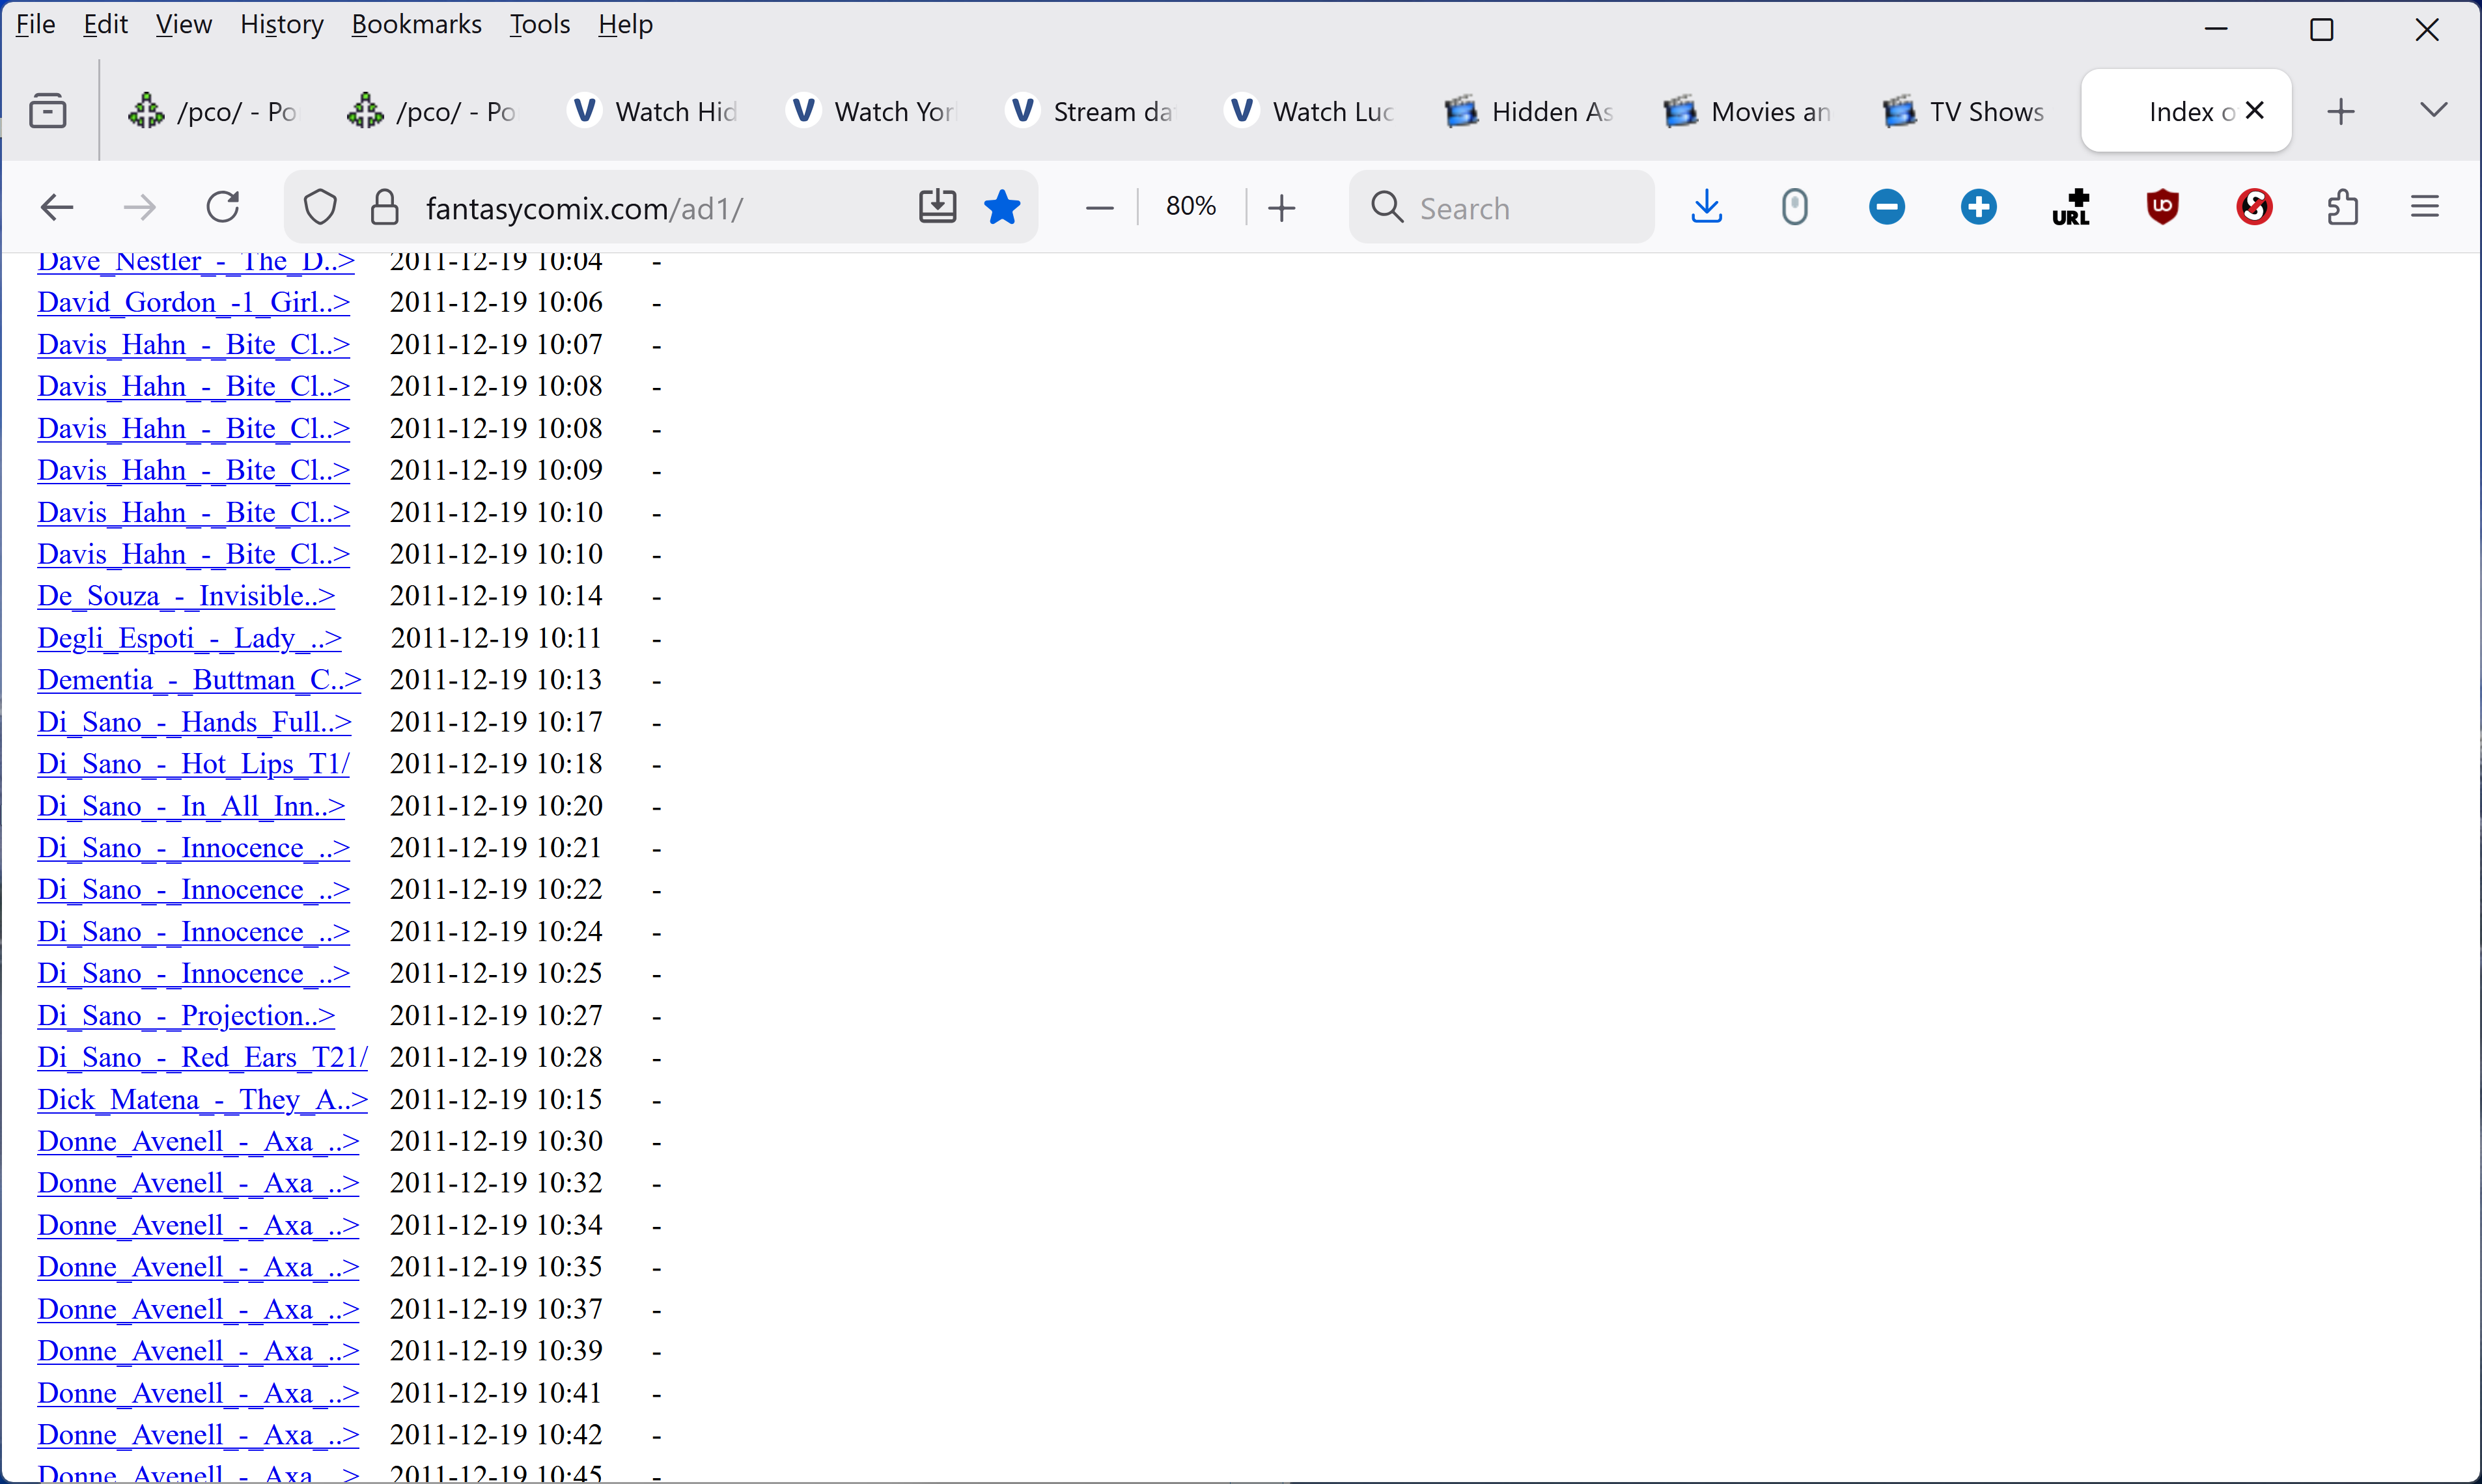Open a new tab with plus button
This screenshot has height=1484, width=2482.
point(2341,111)
